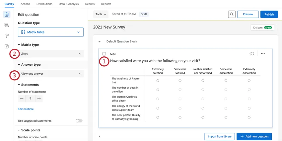Open the Survey builder sidebar icon
Viewport: 282px width, 141px height.
[x=7, y=15]
